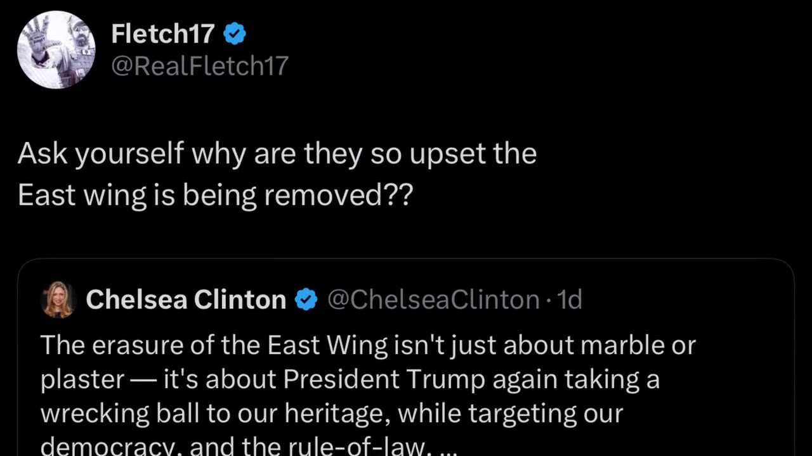The image size is (812, 456).
Task: Click Fletch17's blue verified badge
Action: click(235, 34)
